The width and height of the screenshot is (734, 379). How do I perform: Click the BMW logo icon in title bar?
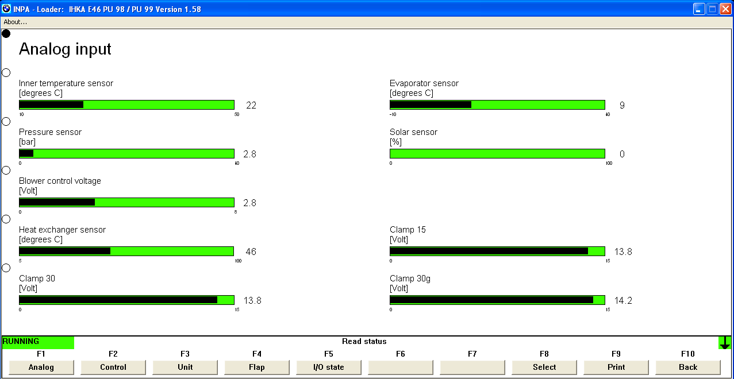6,9
